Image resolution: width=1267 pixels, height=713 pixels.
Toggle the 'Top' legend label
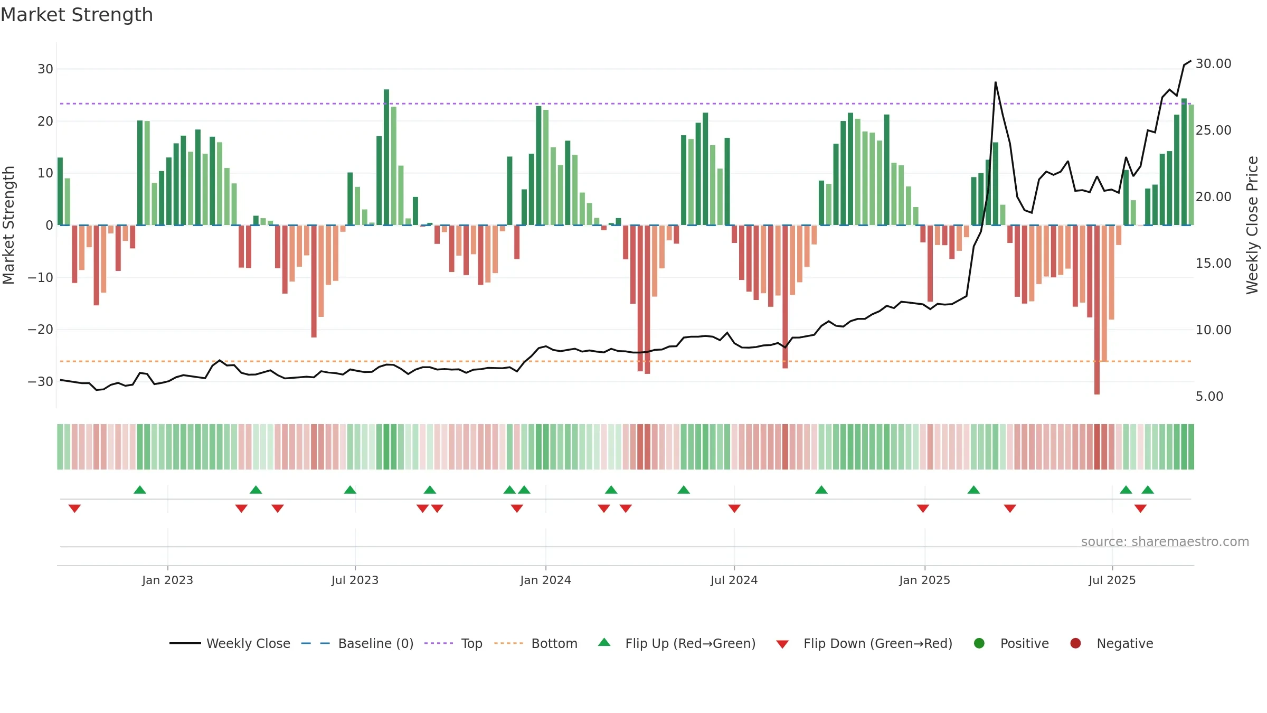coord(472,644)
